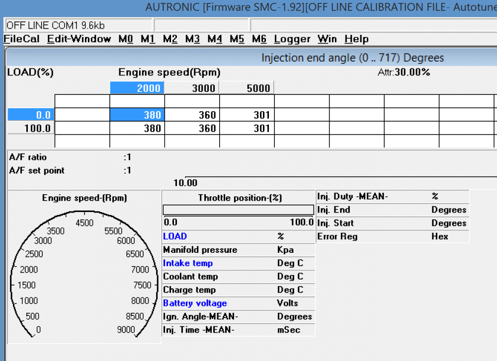The height and width of the screenshot is (361, 497).
Task: Open the Edit-Window menu
Action: pyautogui.click(x=79, y=39)
